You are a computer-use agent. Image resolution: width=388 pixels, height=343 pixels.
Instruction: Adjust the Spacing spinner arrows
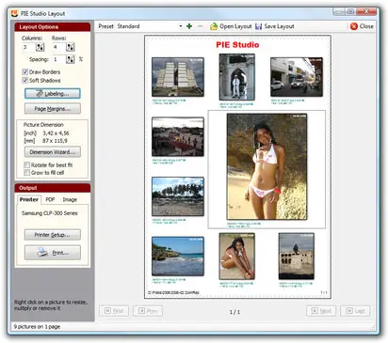point(70,59)
